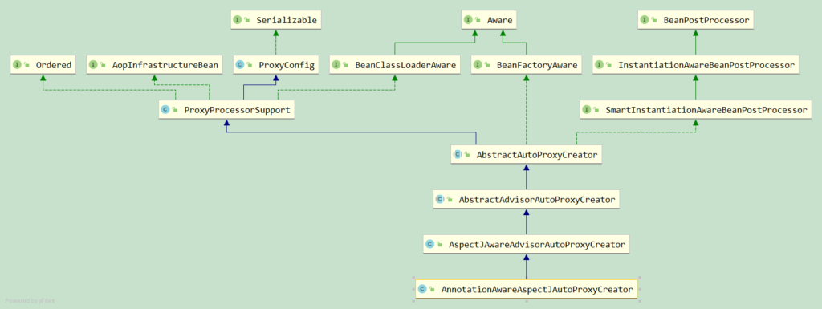The height and width of the screenshot is (309, 822).
Task: Select the ProxyConfig class node
Action: [276, 66]
